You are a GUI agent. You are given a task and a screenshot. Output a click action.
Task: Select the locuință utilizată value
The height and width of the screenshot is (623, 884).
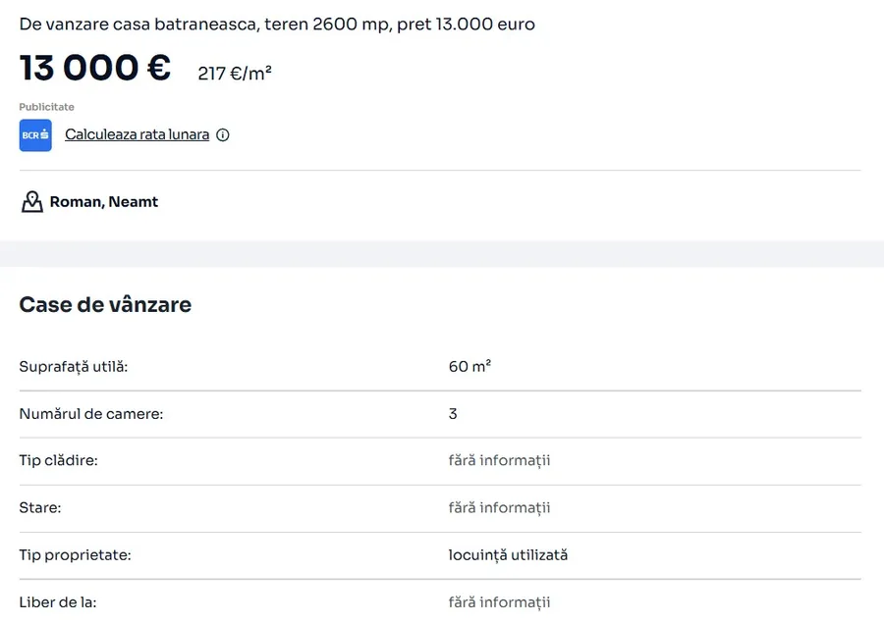[x=508, y=555]
